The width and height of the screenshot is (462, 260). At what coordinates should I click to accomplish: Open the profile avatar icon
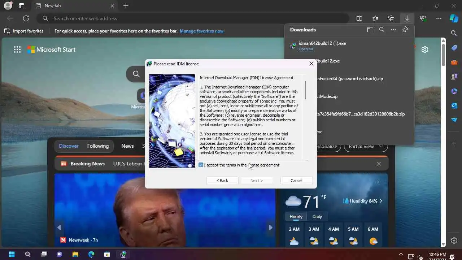[8, 6]
